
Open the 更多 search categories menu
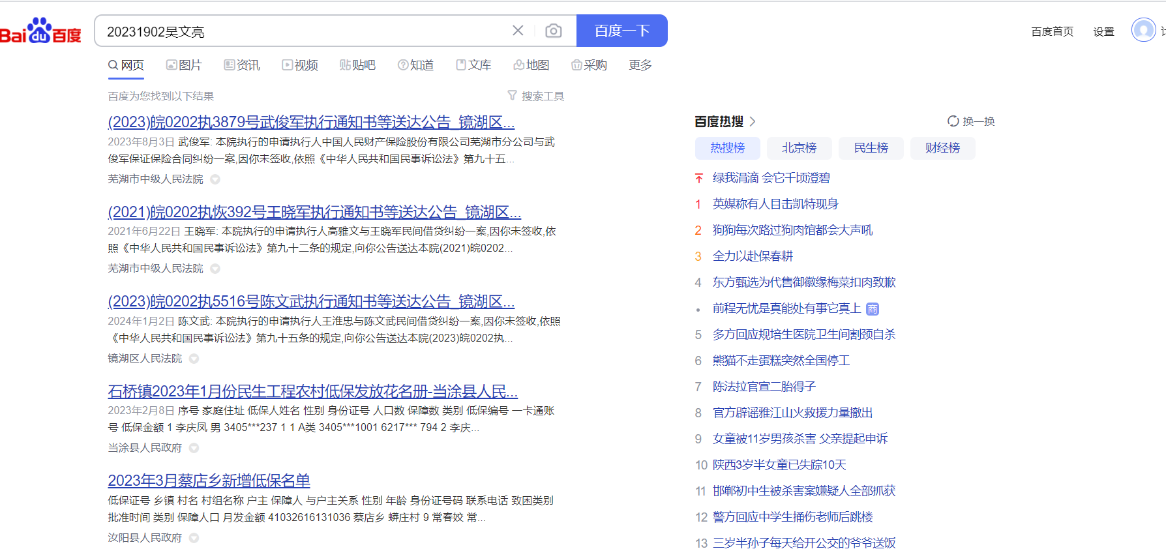click(640, 65)
